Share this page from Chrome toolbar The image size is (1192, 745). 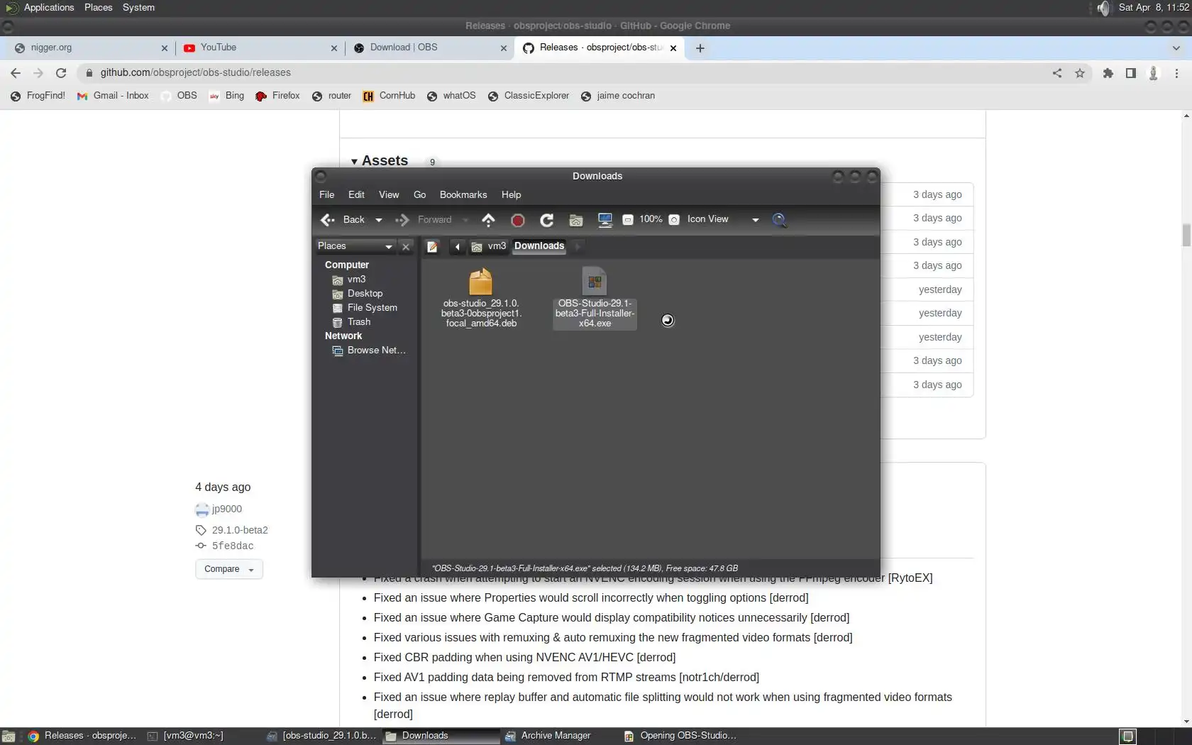pos(1057,72)
